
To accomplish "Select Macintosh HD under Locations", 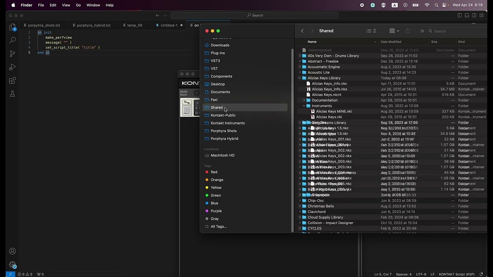I will (x=222, y=155).
